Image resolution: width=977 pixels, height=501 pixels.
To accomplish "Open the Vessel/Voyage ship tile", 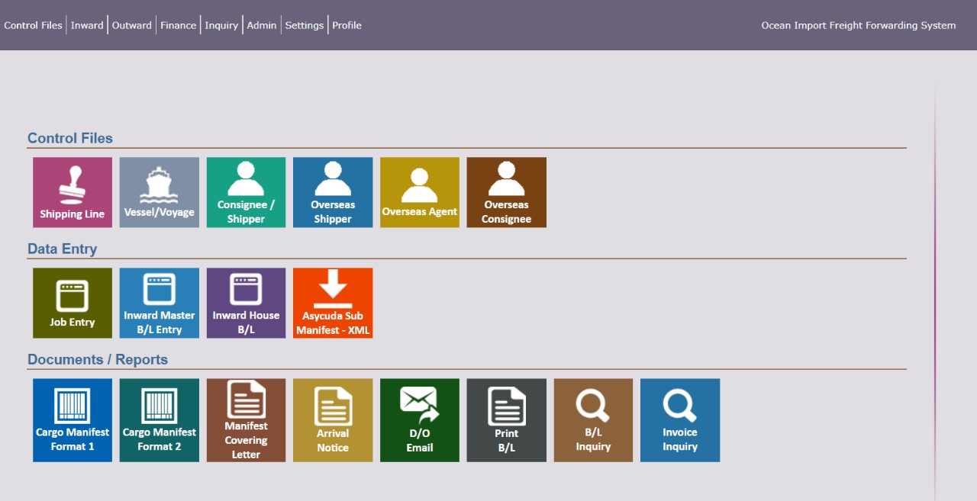I will (x=160, y=192).
